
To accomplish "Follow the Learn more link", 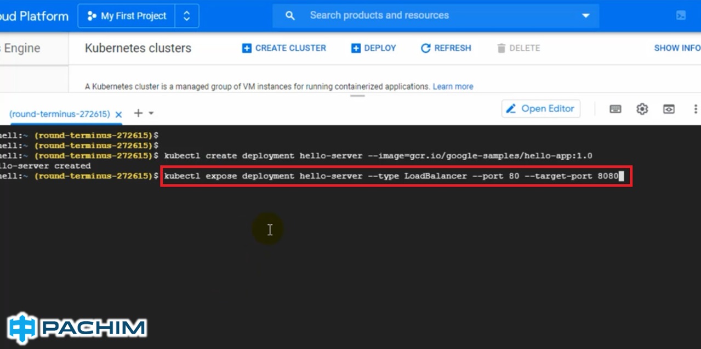I will pyautogui.click(x=453, y=86).
